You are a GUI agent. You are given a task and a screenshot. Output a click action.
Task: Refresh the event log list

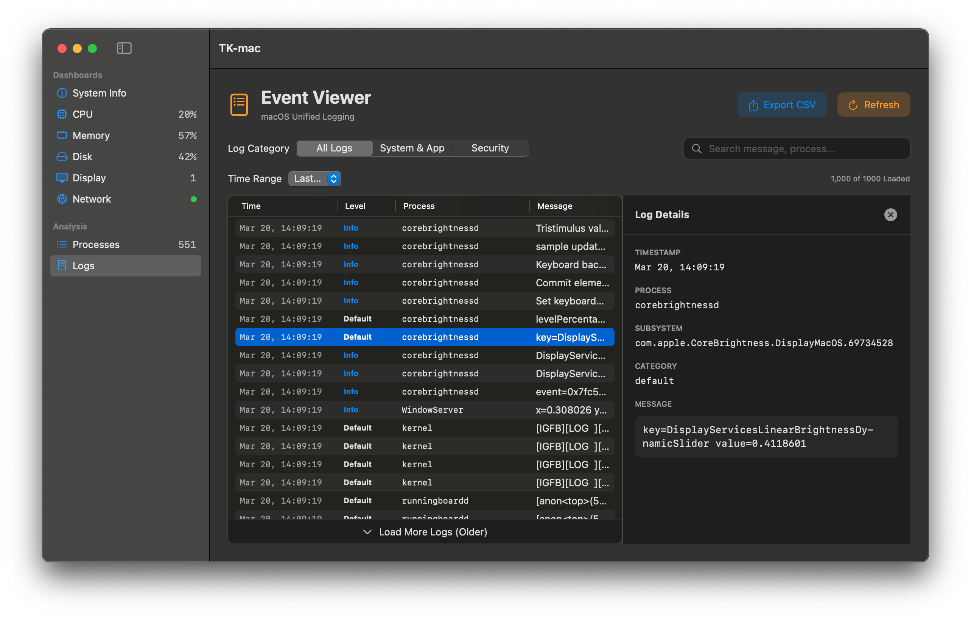click(873, 105)
